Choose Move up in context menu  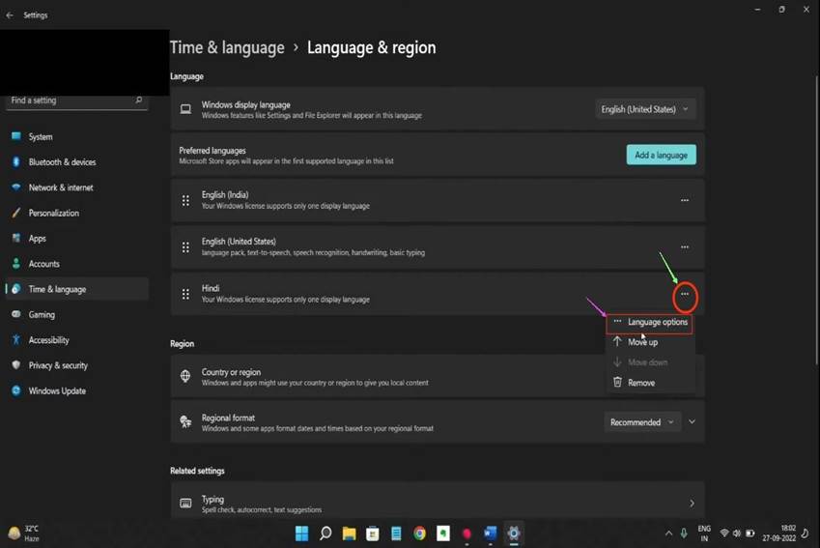[x=650, y=342]
